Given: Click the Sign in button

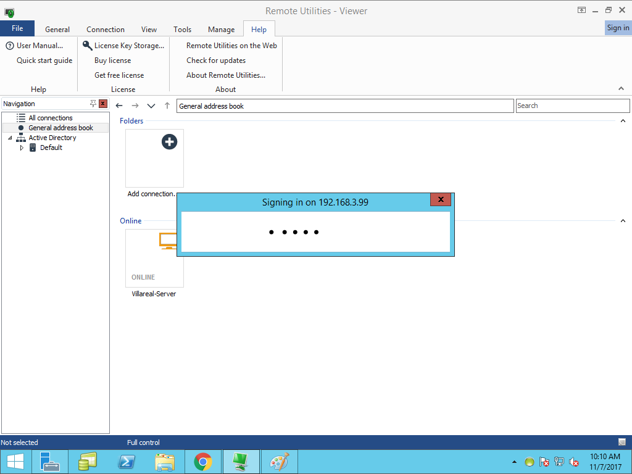Looking at the screenshot, I should 618,28.
